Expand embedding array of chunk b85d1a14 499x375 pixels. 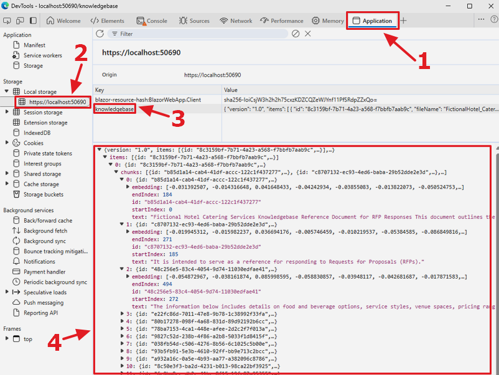tap(128, 187)
